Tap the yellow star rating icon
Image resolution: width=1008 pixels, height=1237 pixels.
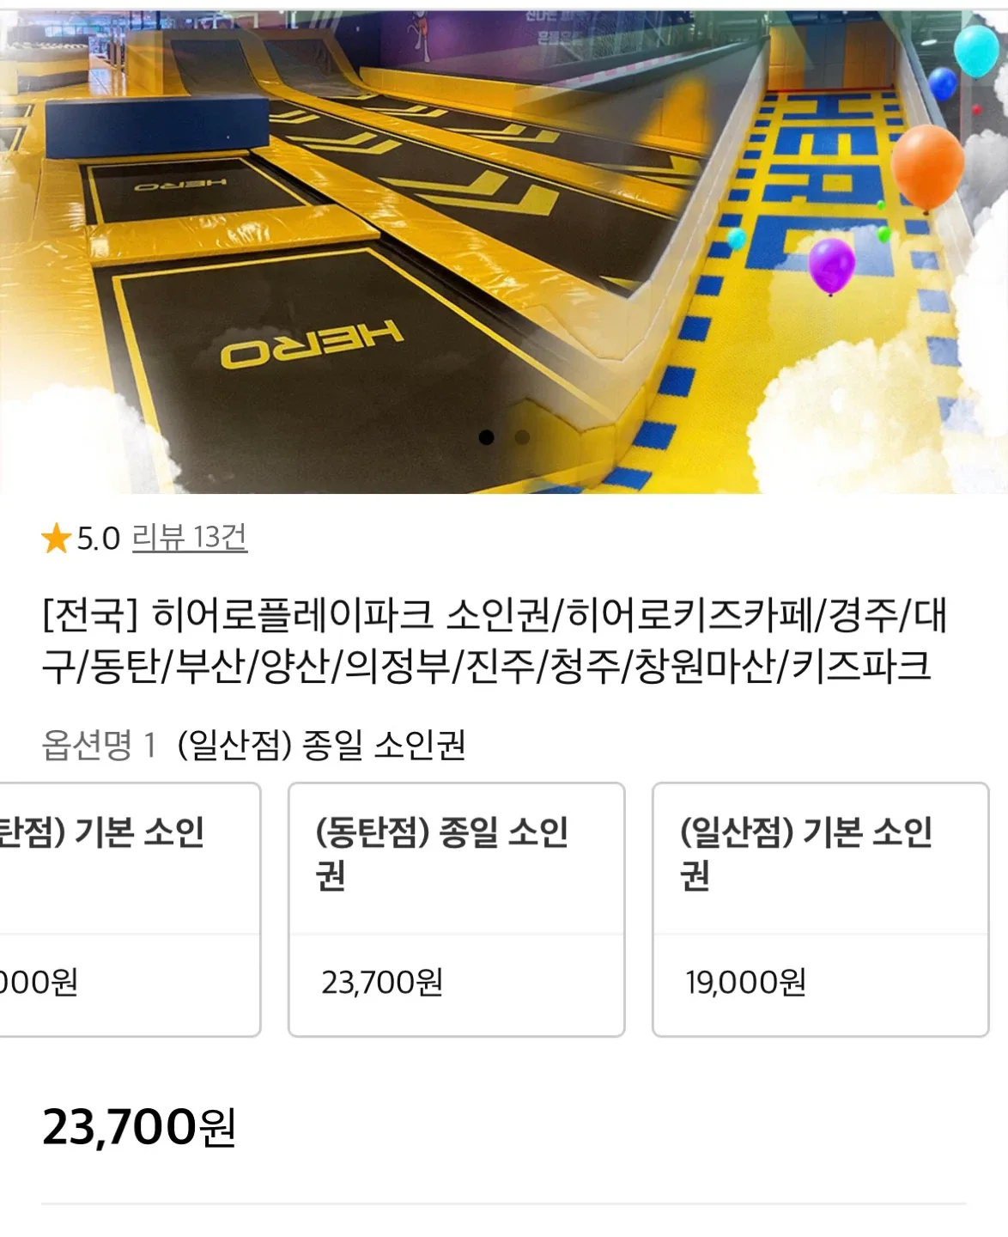[56, 539]
